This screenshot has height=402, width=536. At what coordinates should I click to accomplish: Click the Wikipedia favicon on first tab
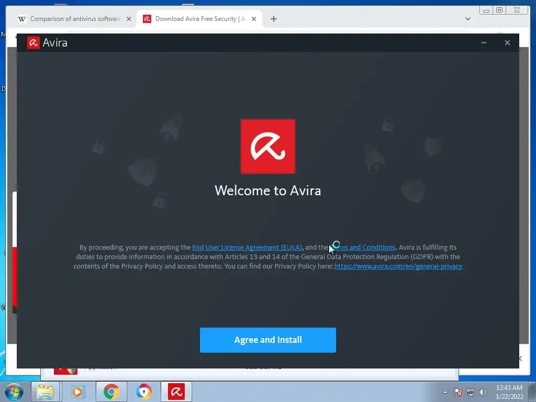pos(21,19)
